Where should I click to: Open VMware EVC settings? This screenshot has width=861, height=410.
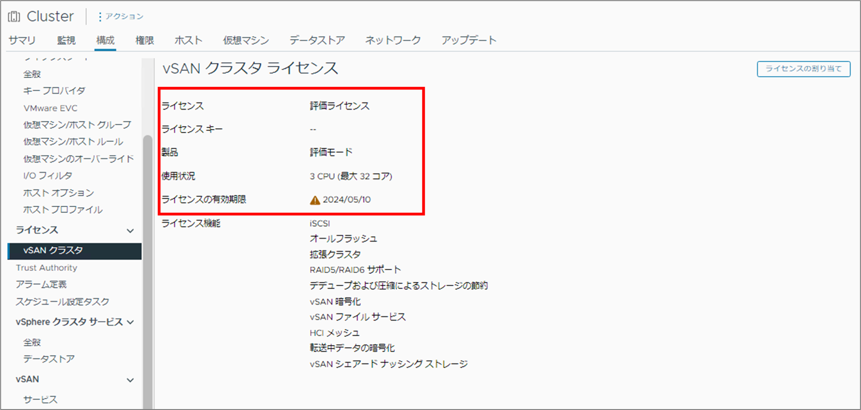[x=50, y=108]
